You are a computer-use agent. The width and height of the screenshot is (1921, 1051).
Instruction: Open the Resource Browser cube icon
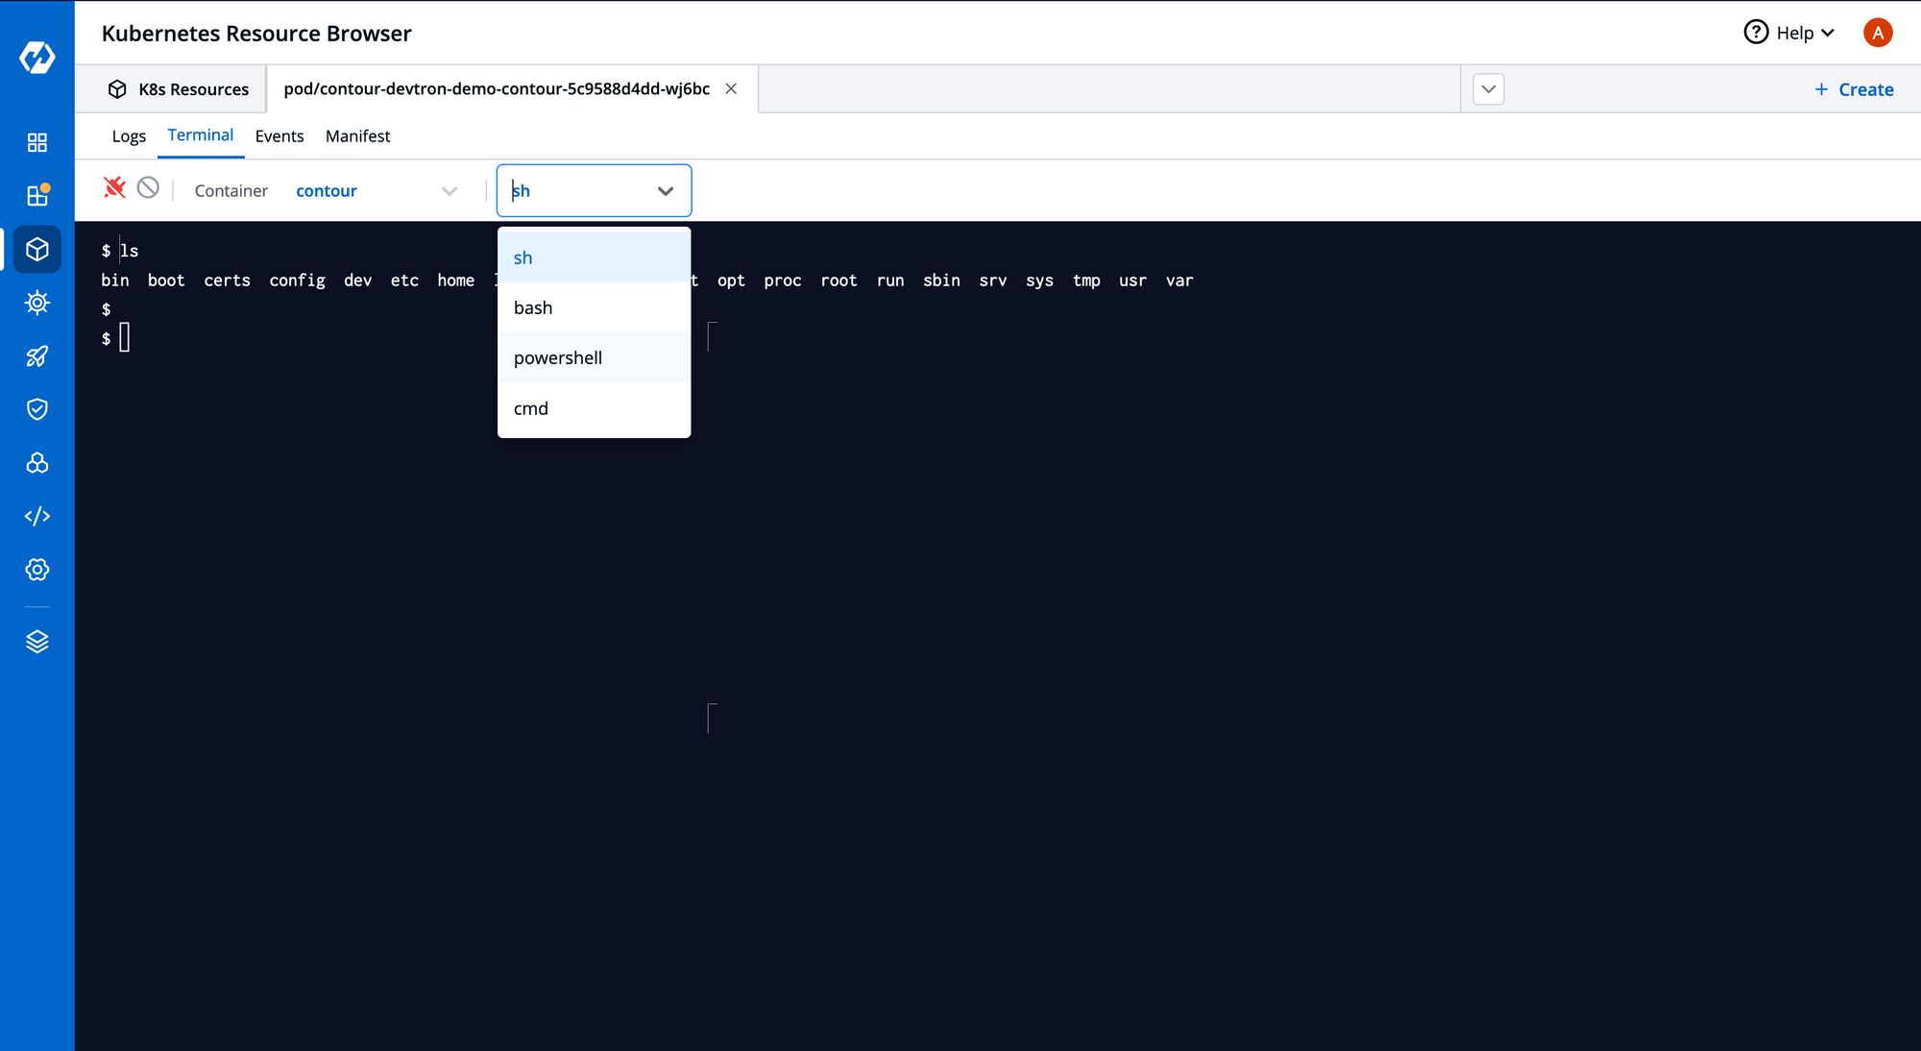pos(36,250)
